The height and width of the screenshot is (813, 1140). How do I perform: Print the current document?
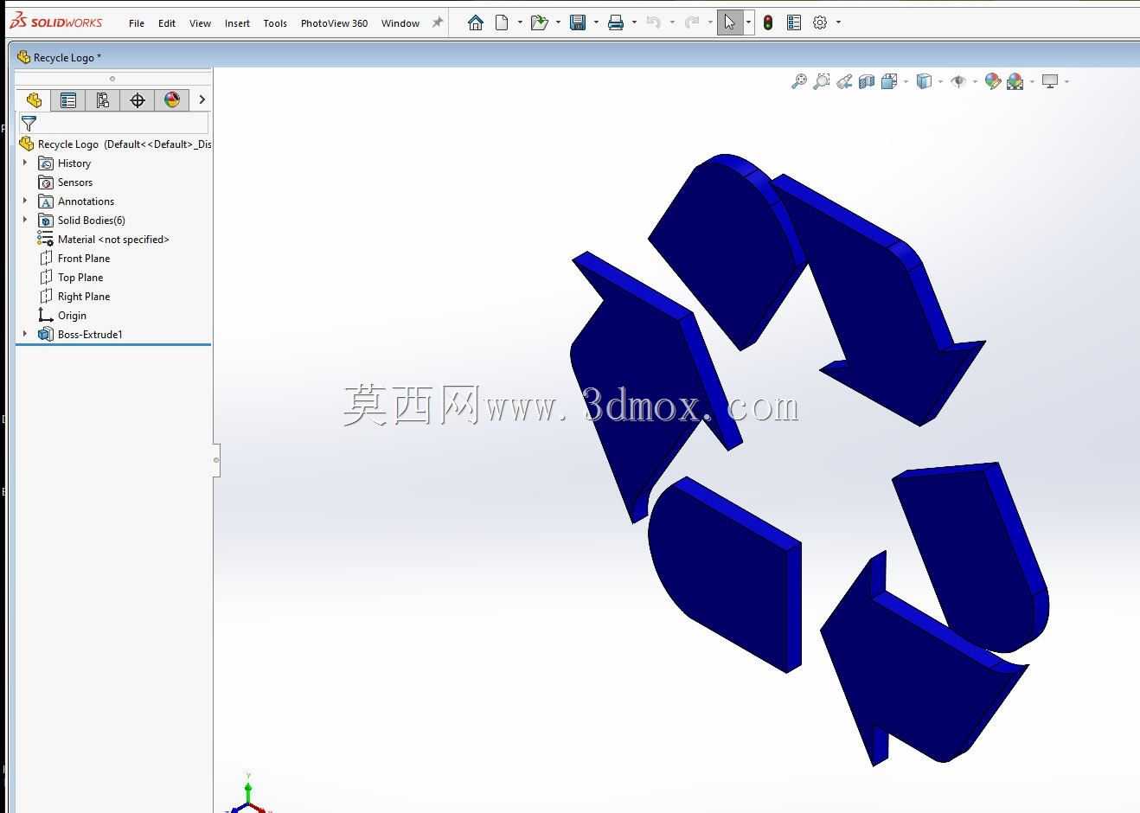[616, 22]
